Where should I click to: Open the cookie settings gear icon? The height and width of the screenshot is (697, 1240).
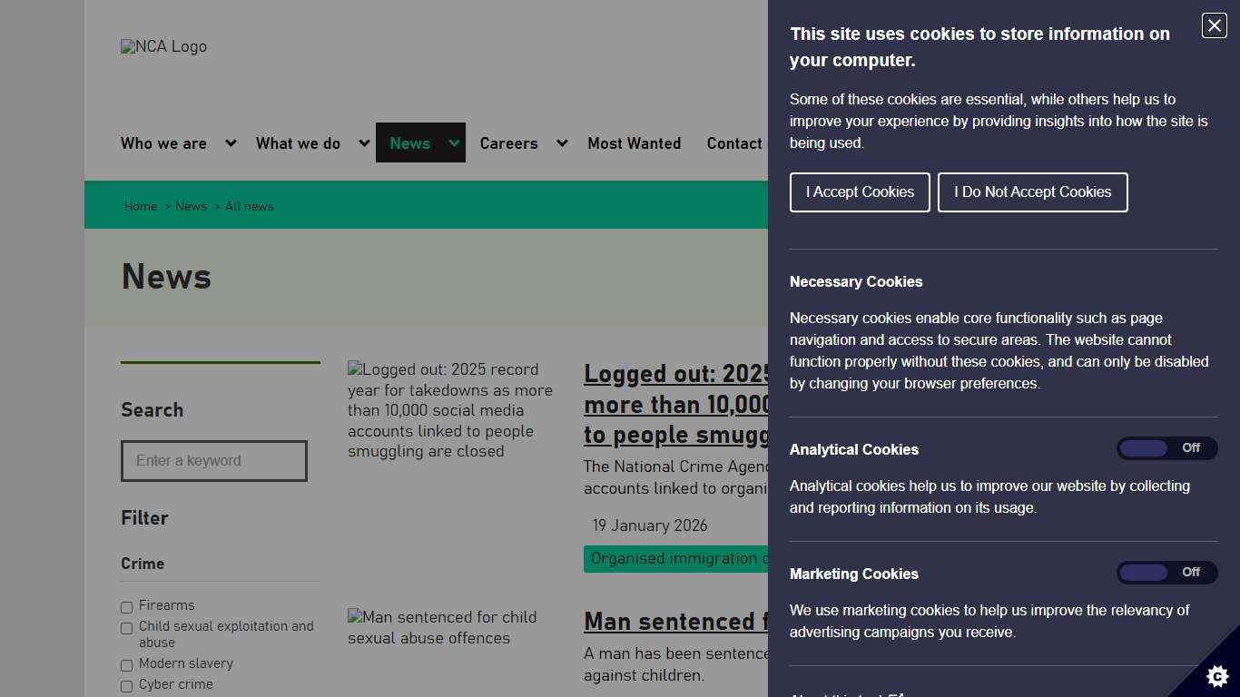pos(1215,676)
